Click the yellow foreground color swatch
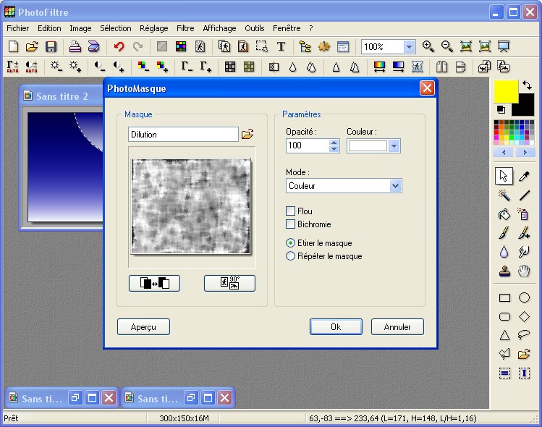Viewport: 542px width, 427px height. [505, 91]
